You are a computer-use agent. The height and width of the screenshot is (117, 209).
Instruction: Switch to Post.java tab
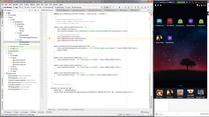point(135,10)
